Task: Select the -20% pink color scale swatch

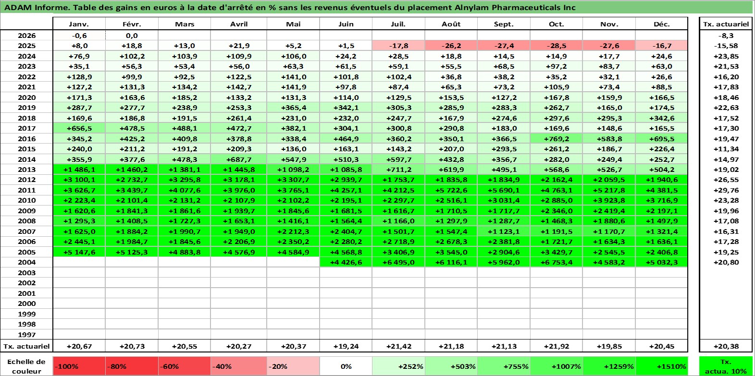Action: (x=293, y=366)
